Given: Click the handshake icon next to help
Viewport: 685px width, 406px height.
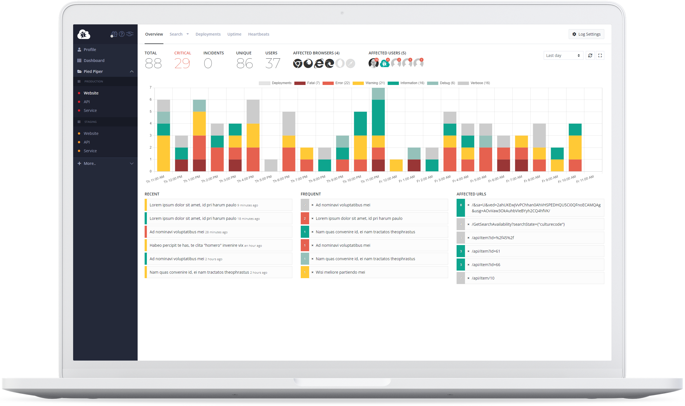Looking at the screenshot, I should coord(129,34).
